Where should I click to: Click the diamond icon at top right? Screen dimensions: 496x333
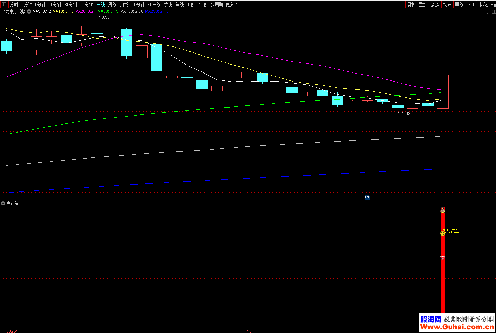tap(488, 11)
